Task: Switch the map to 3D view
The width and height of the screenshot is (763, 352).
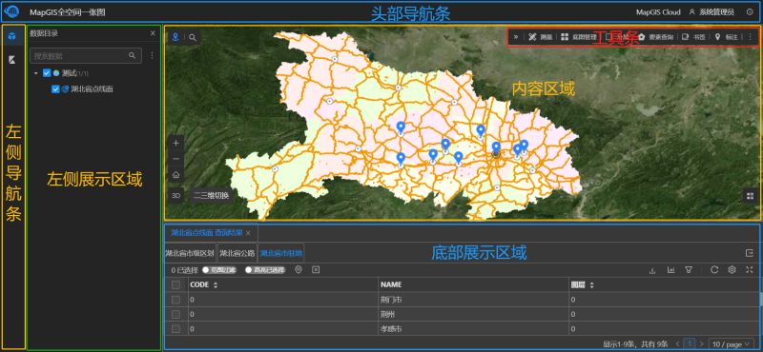Action: pos(176,195)
